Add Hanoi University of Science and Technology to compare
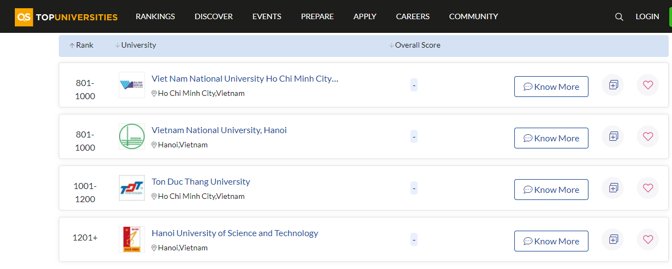 (x=613, y=239)
